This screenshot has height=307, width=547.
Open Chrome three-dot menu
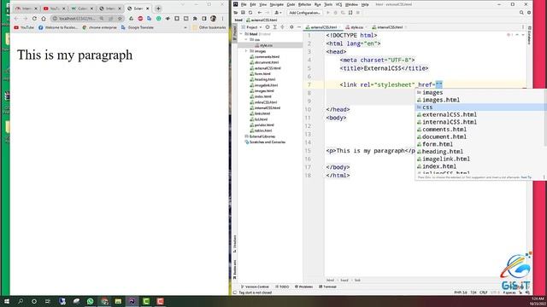222,19
